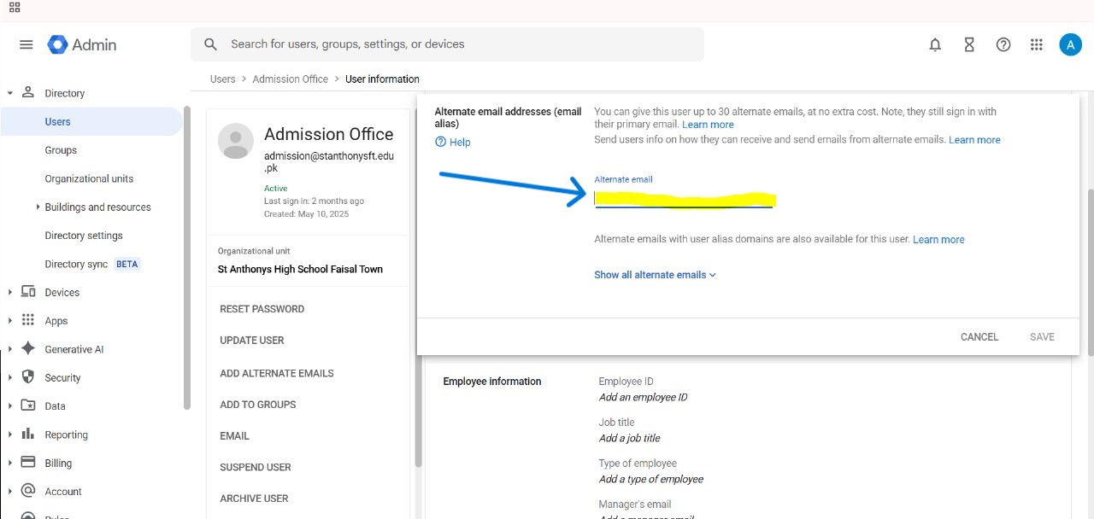Click the Devices icon in the sidebar

(x=26, y=292)
